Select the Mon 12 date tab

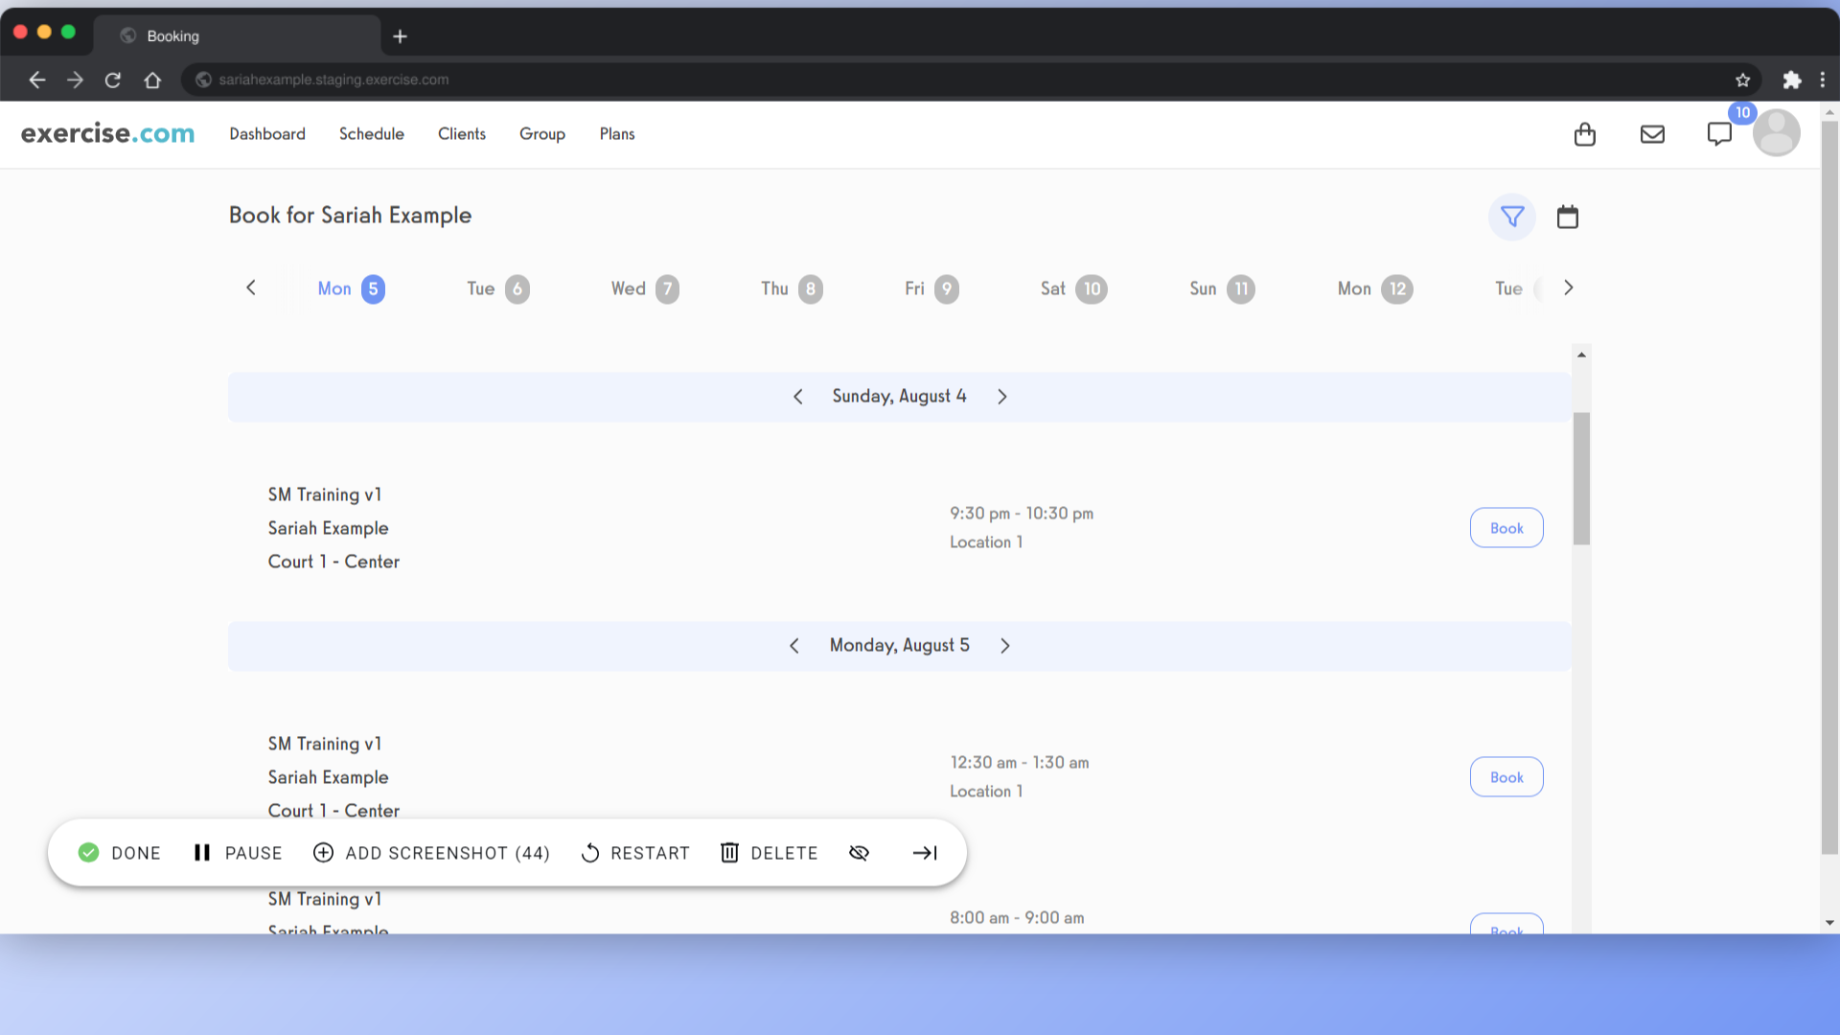point(1375,288)
